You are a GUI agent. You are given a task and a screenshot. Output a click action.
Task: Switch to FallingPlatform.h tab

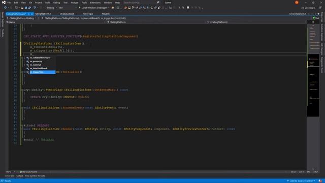click(x=43, y=14)
